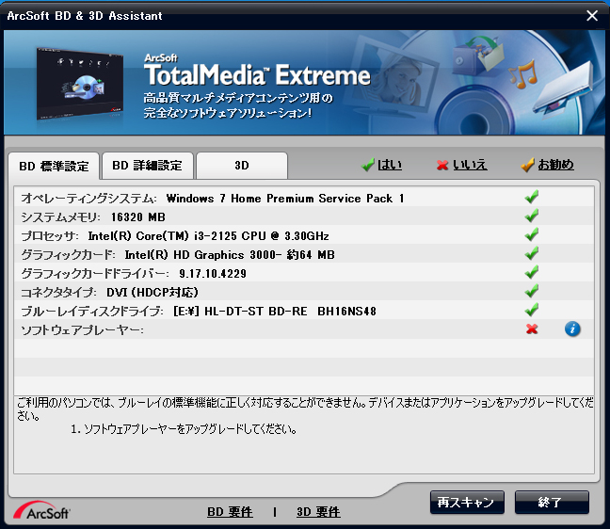The width and height of the screenshot is (610, 529).
Task: Select the Windows 7 Home Premium Service Pack 1 text
Action: tap(285, 199)
